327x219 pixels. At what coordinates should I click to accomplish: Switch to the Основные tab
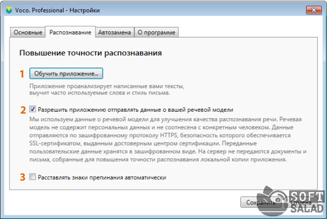coord(28,32)
